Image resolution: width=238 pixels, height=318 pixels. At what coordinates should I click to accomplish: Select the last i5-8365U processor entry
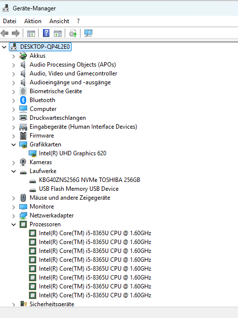(x=95, y=295)
